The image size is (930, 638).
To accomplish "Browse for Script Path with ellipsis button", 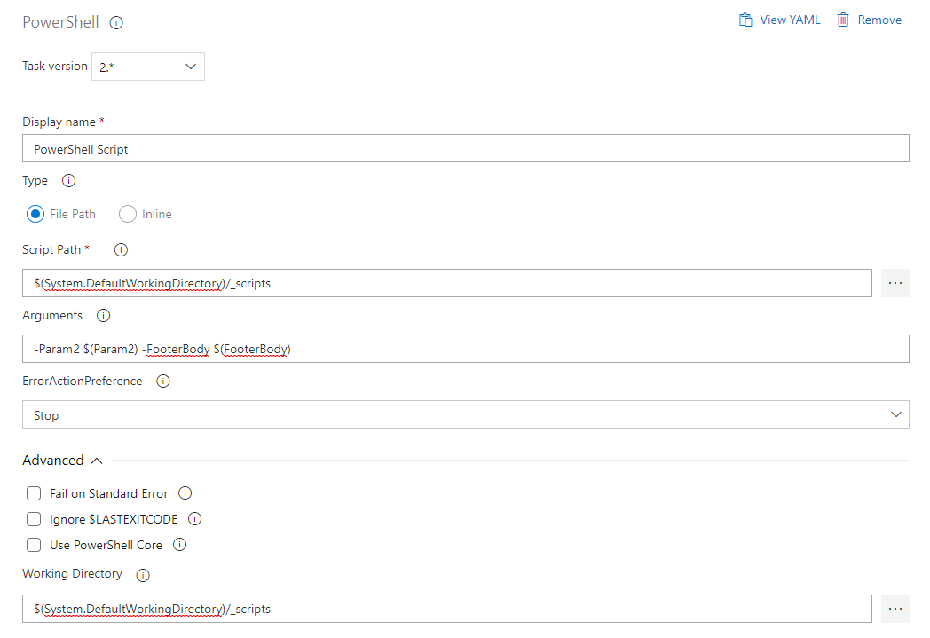I will (895, 283).
